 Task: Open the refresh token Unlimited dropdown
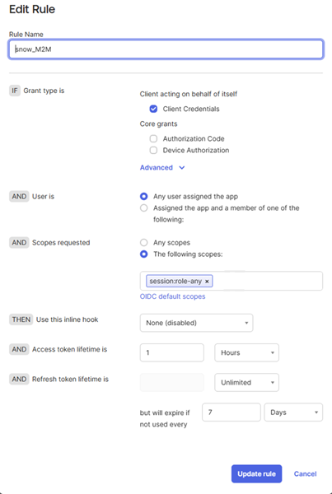coord(247,383)
